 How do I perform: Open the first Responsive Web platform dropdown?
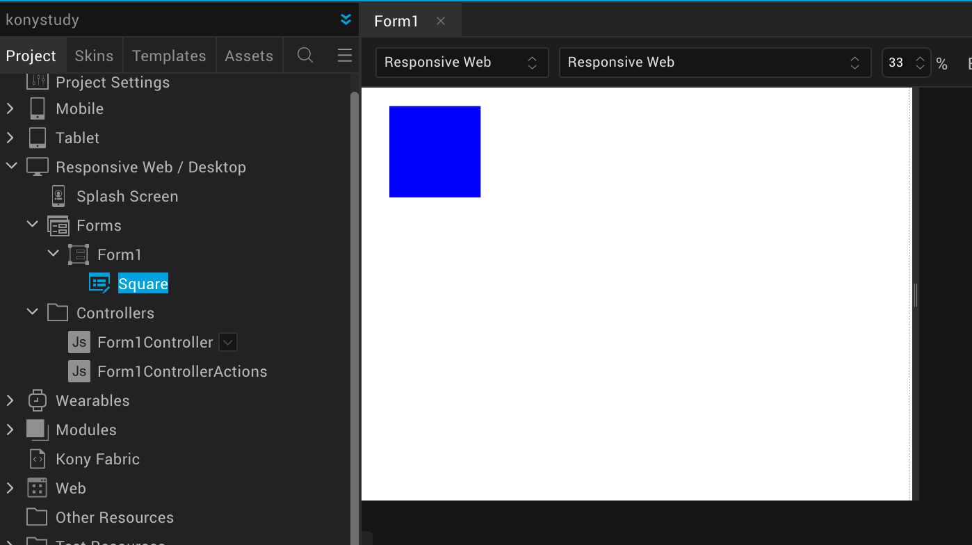(x=462, y=63)
